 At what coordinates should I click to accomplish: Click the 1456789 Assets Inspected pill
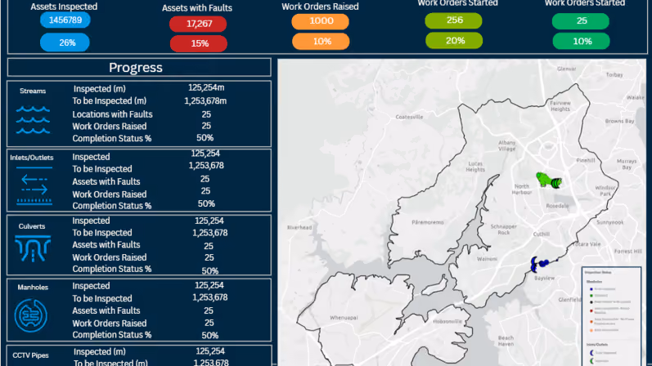pyautogui.click(x=65, y=20)
